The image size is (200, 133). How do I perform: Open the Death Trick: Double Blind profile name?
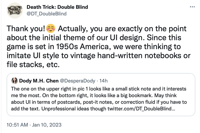(57, 7)
